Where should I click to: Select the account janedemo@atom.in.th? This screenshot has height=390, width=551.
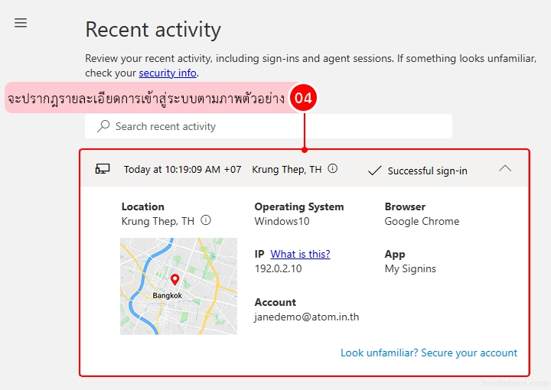point(307,317)
